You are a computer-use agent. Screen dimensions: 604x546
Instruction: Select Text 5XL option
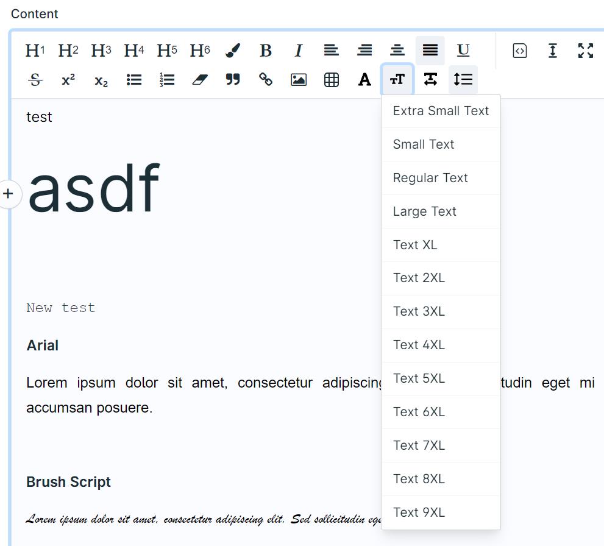click(x=441, y=378)
